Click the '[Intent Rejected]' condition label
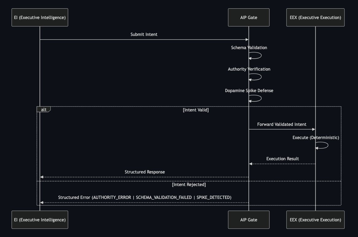The image size is (358, 237). (x=189, y=185)
